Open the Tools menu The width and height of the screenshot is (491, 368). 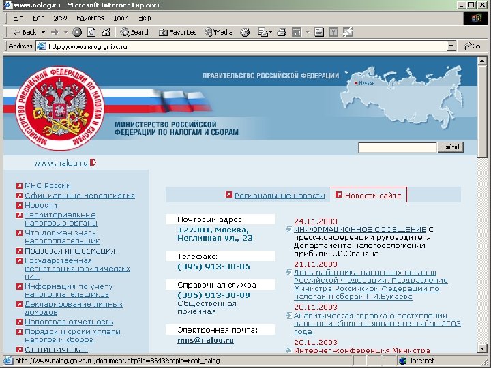tap(121, 18)
